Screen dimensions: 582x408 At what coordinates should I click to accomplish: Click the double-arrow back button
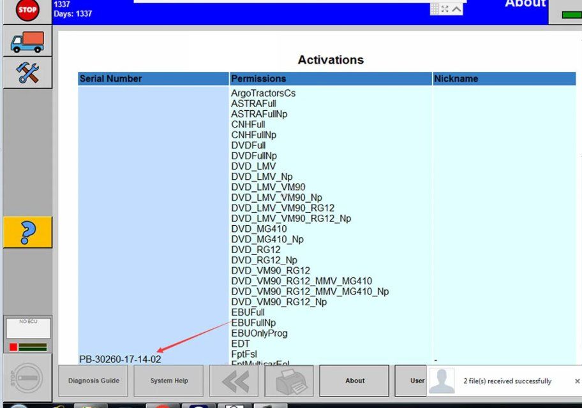[x=234, y=381]
